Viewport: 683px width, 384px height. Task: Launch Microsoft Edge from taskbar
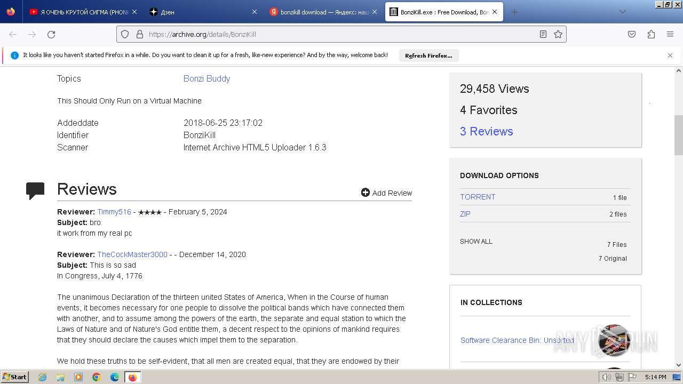point(115,377)
